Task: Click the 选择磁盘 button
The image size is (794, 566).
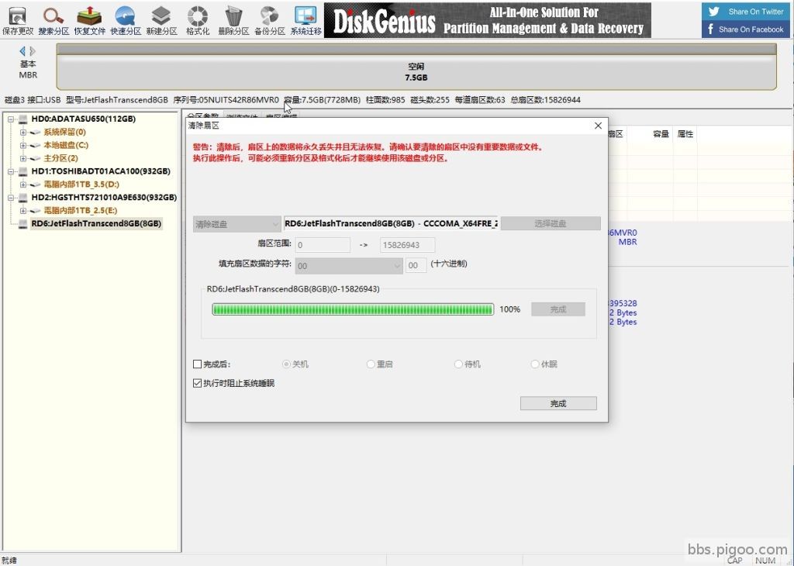Action: pos(551,224)
